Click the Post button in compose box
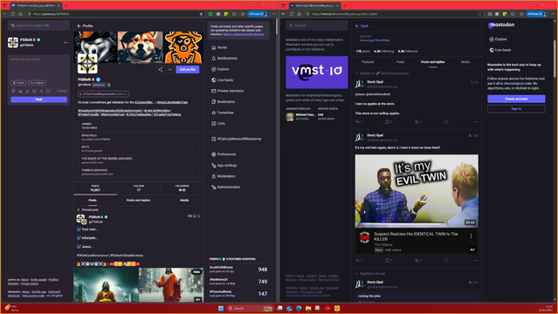This screenshot has width=558, height=314. pos(38,99)
